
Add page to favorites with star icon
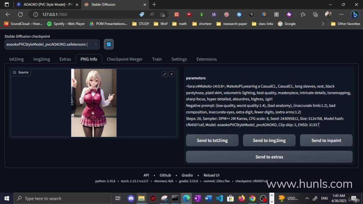(x=162, y=14)
